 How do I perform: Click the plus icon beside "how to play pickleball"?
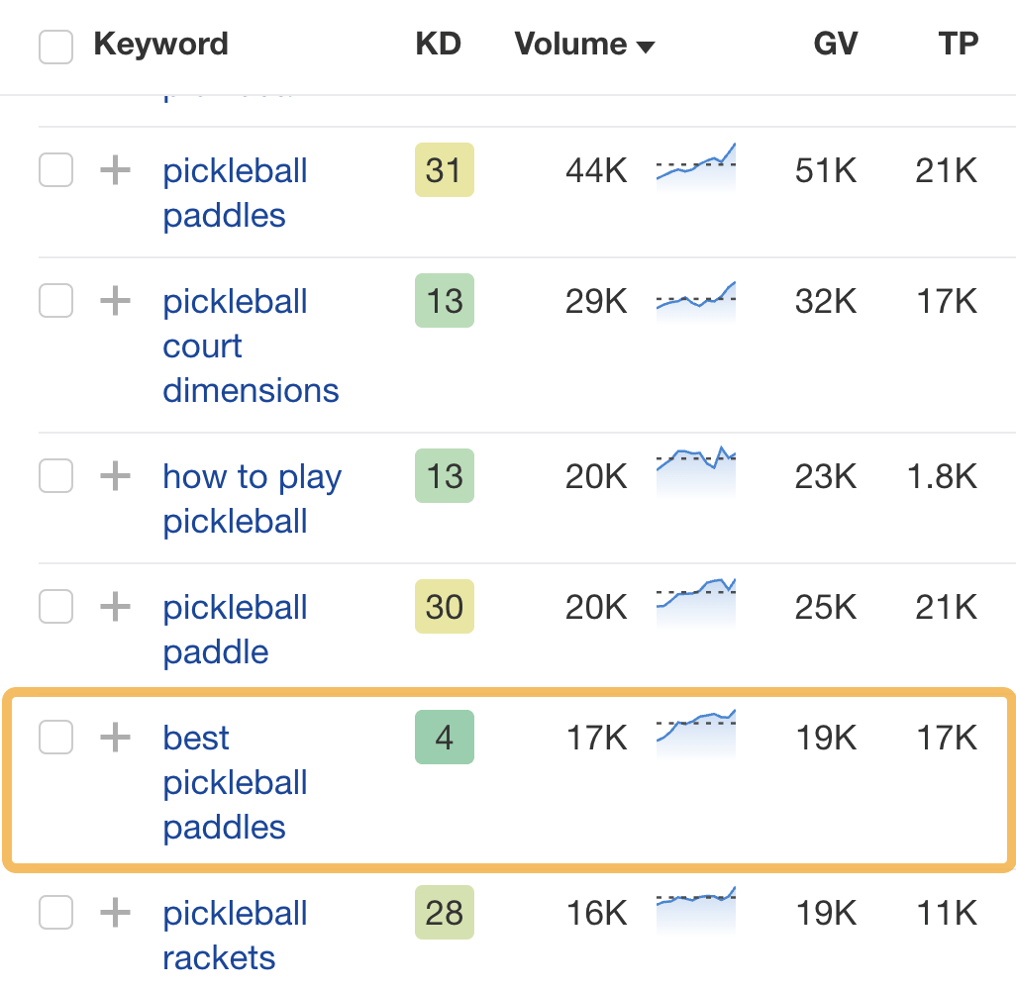click(115, 476)
